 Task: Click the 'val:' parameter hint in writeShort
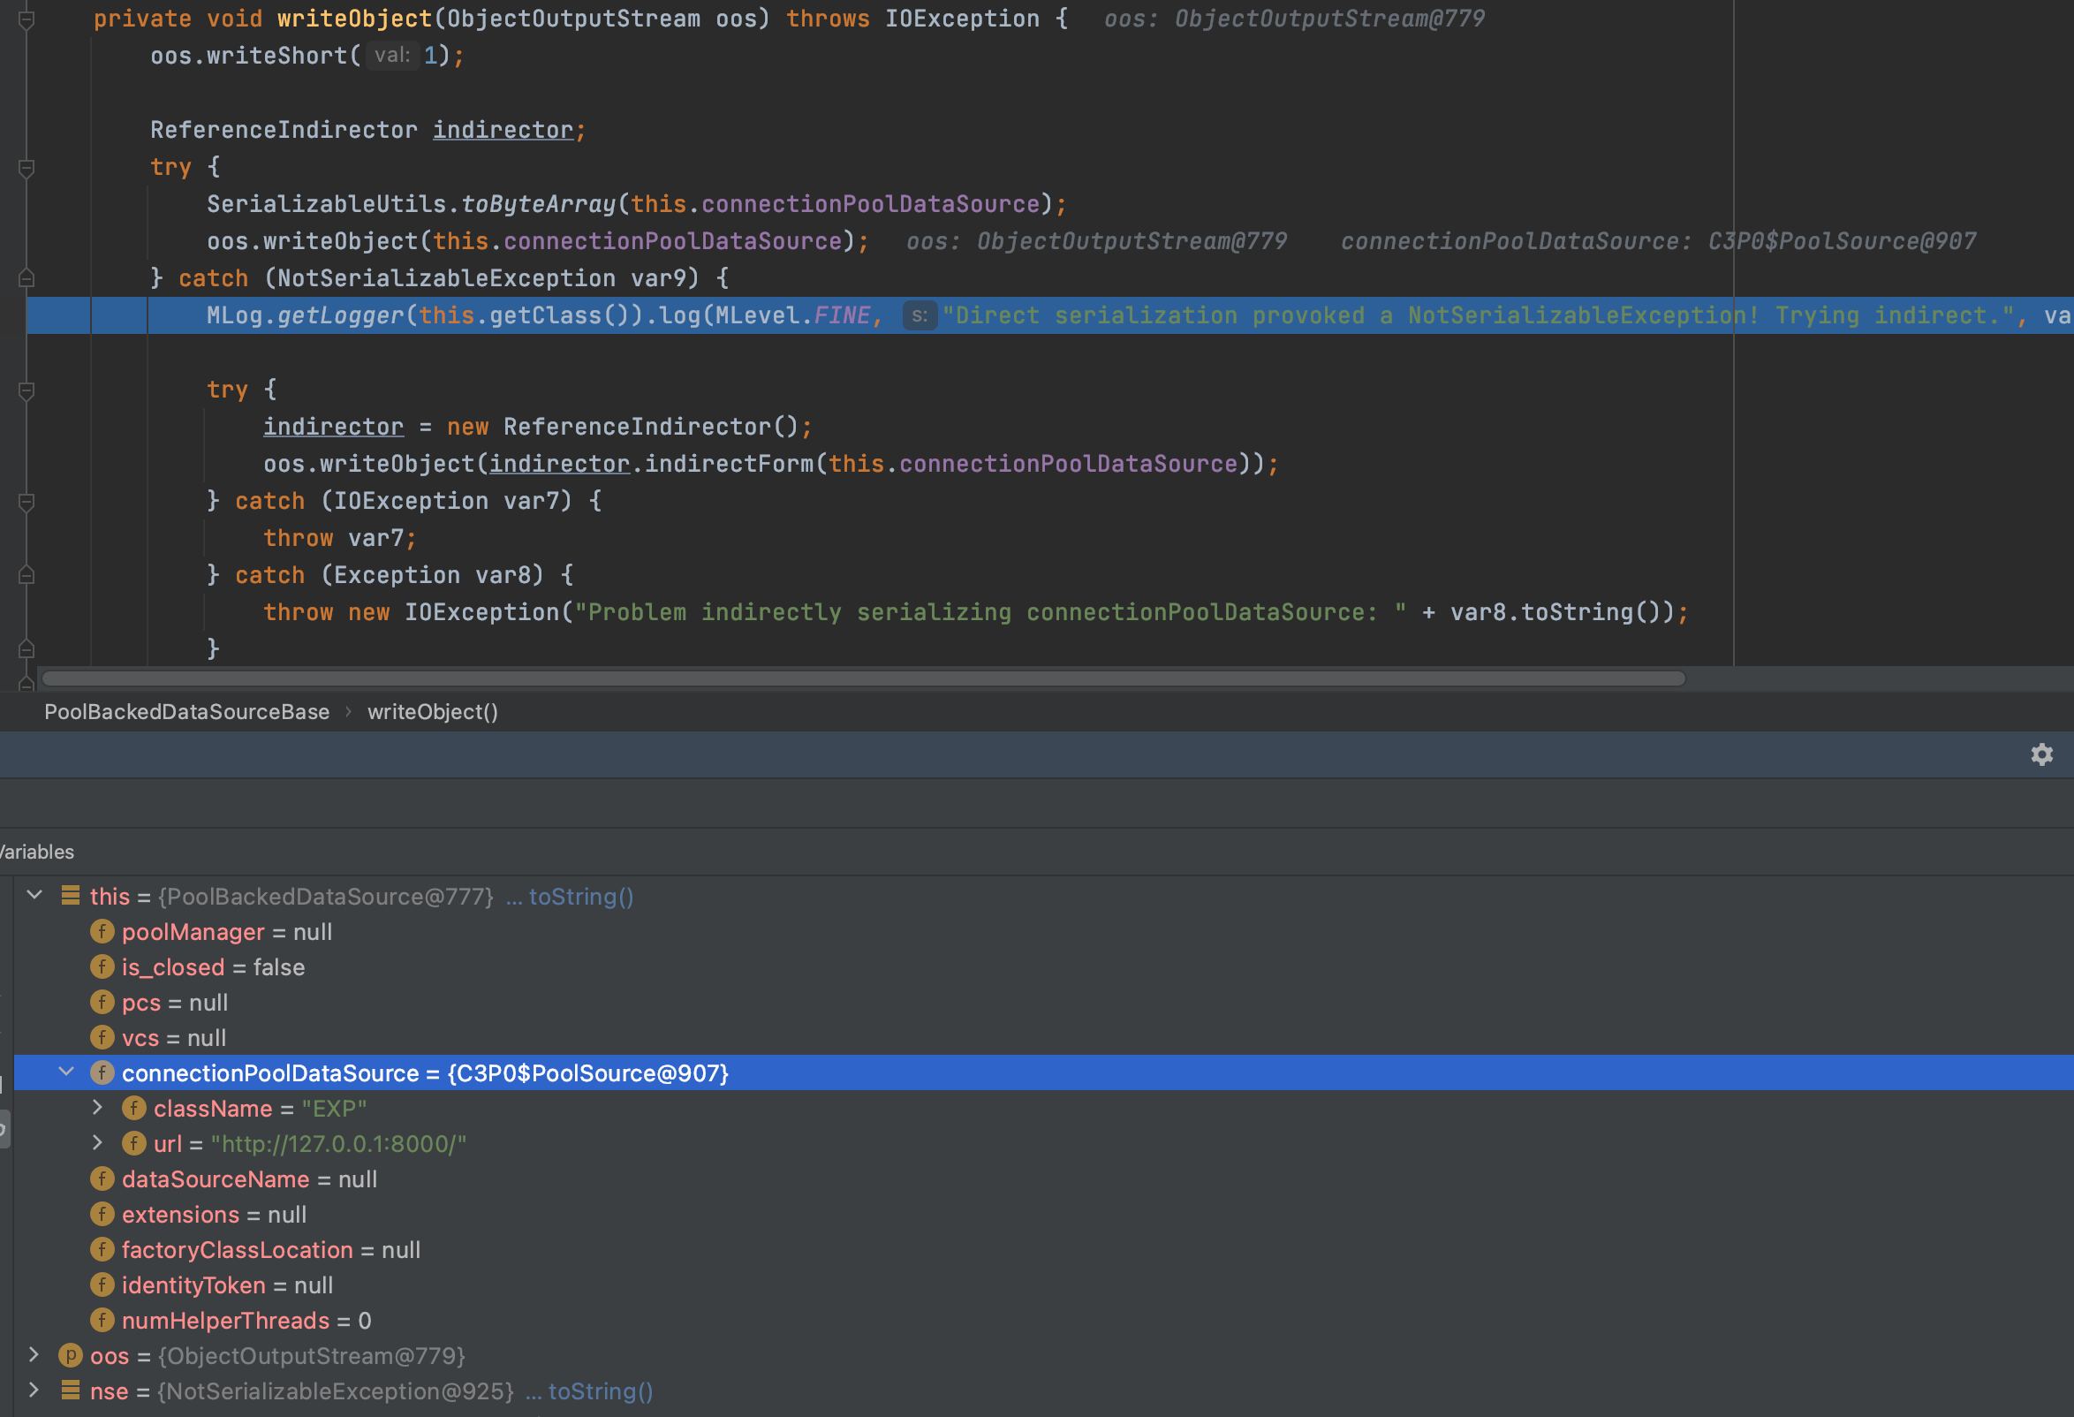pos(392,56)
